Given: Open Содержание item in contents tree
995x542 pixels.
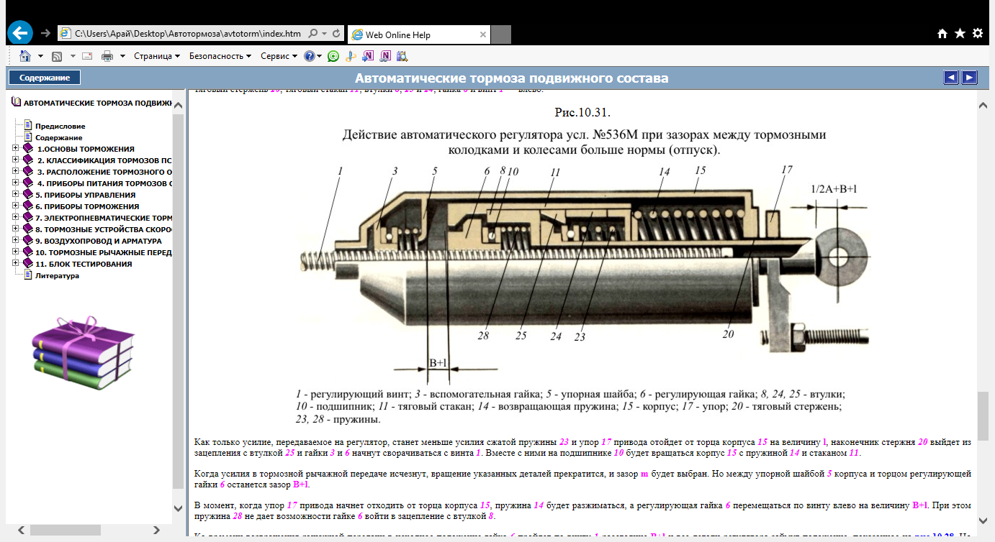Looking at the screenshot, I should tap(59, 137).
